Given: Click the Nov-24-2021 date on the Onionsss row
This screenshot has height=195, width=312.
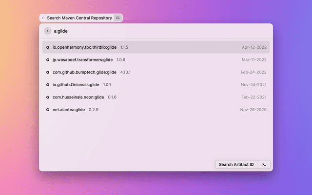Looking at the screenshot, I should pos(253,85).
